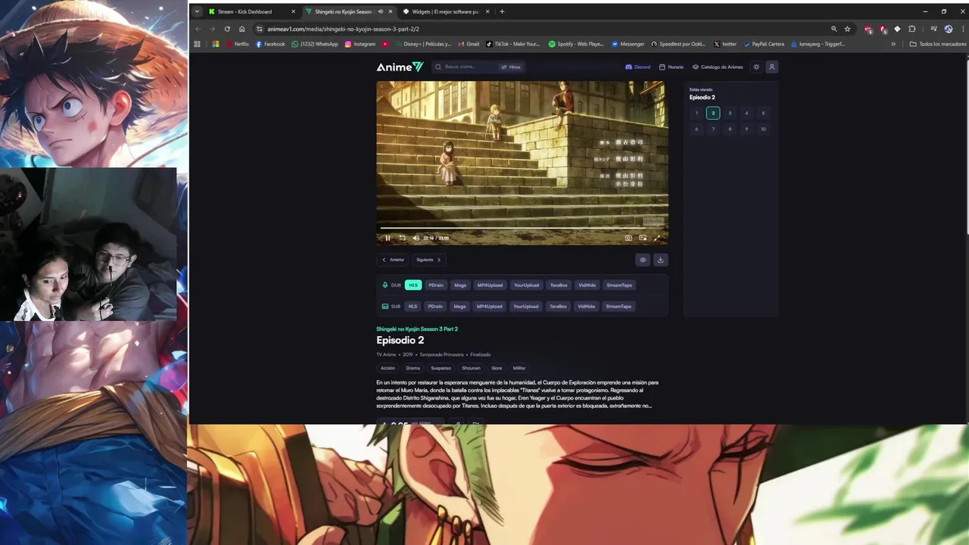Switch to Stream - Kick Dashboard tab

[x=253, y=11]
